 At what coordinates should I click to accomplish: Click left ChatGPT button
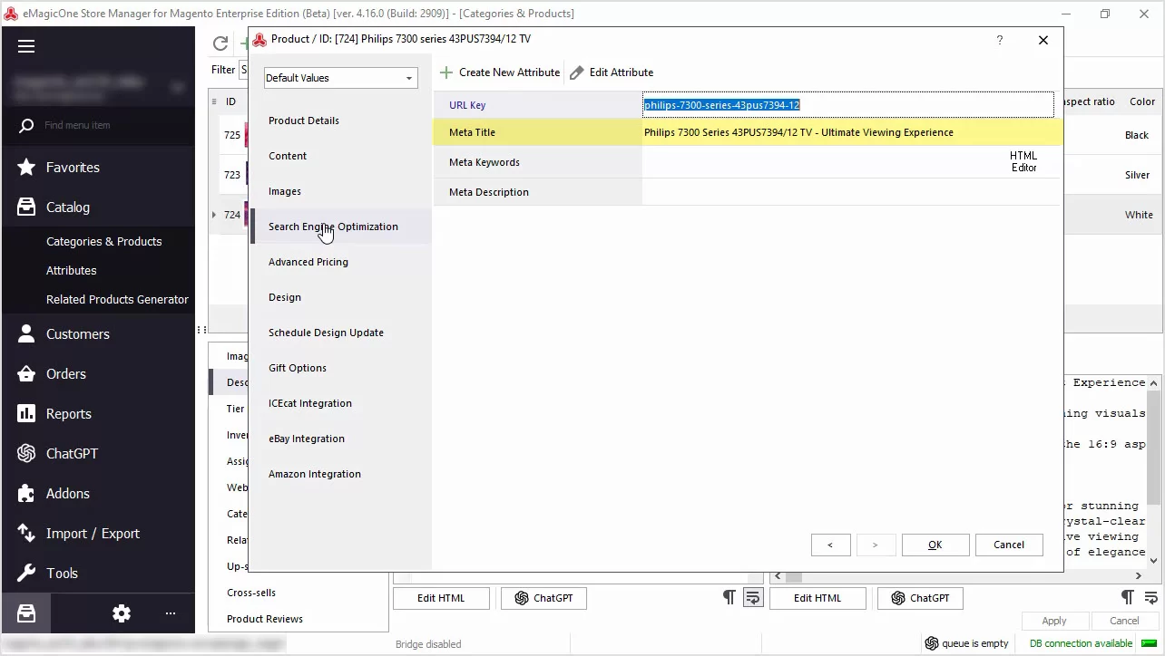click(x=543, y=598)
